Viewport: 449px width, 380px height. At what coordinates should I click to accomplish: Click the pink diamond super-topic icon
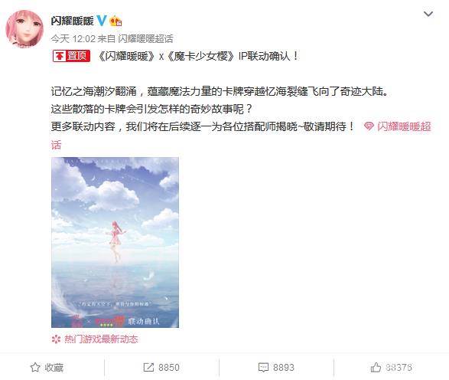[x=369, y=126]
